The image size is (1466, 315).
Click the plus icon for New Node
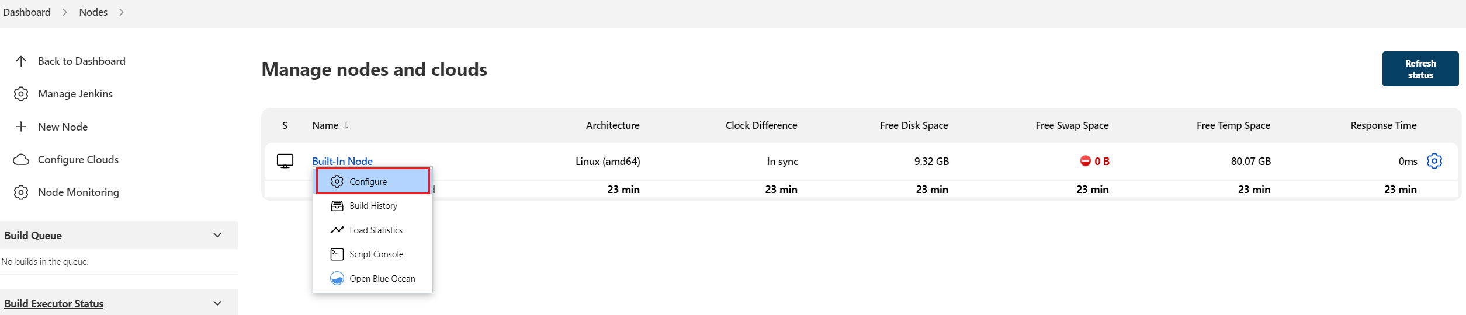[21, 127]
